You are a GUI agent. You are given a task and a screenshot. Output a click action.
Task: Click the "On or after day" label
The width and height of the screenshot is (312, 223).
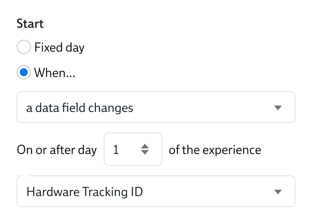57,150
